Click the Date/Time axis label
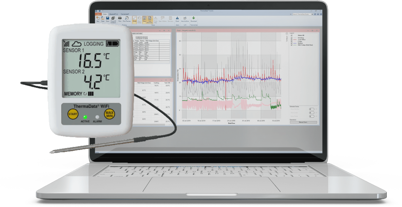The height and width of the screenshot is (207, 402). 231,123
